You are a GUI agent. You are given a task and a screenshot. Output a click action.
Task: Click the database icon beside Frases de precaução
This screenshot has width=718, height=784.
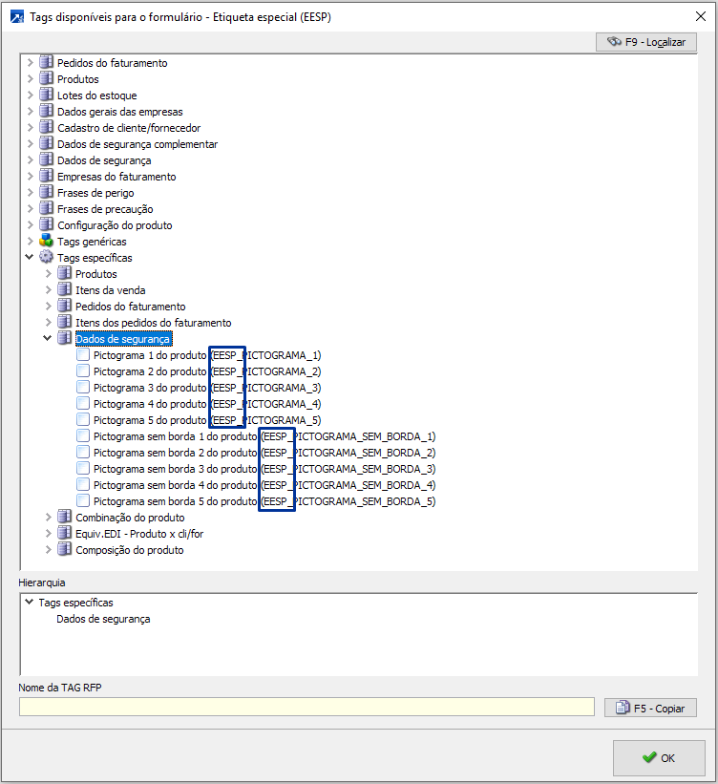click(x=46, y=208)
